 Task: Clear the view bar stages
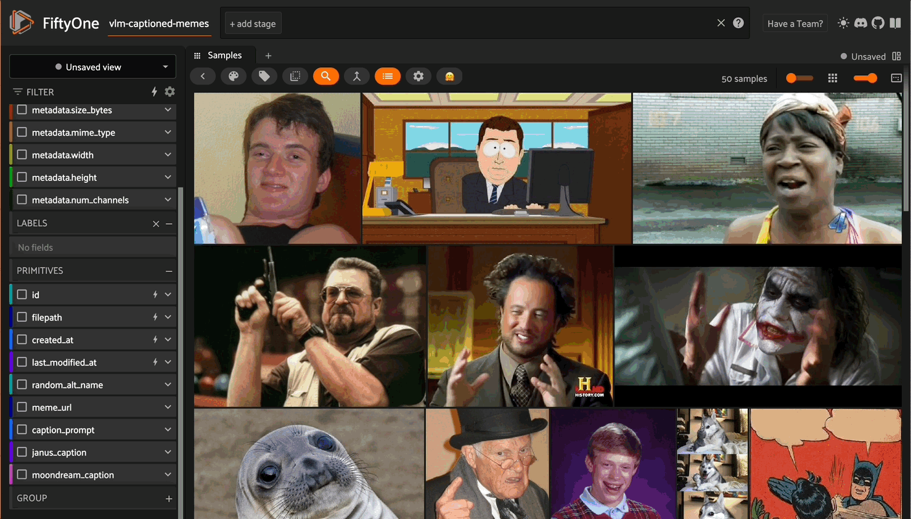point(721,23)
